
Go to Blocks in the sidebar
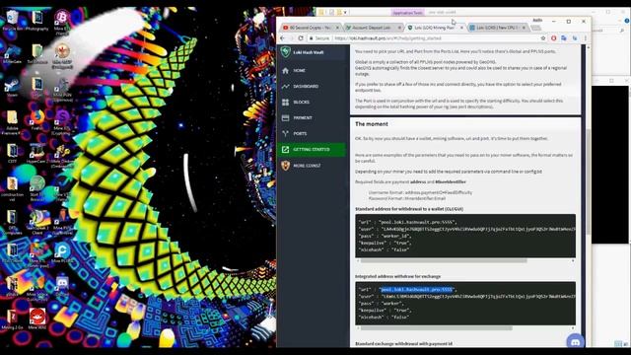pos(312,102)
